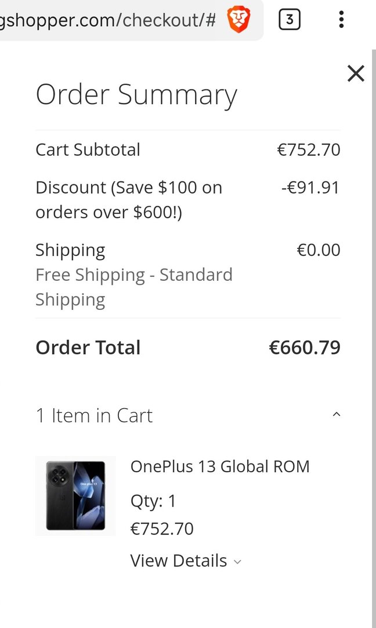Click the 1 Item in Cart label
376x628 pixels.
coord(94,416)
